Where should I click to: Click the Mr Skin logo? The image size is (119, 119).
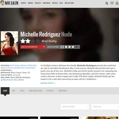tap(9, 3)
